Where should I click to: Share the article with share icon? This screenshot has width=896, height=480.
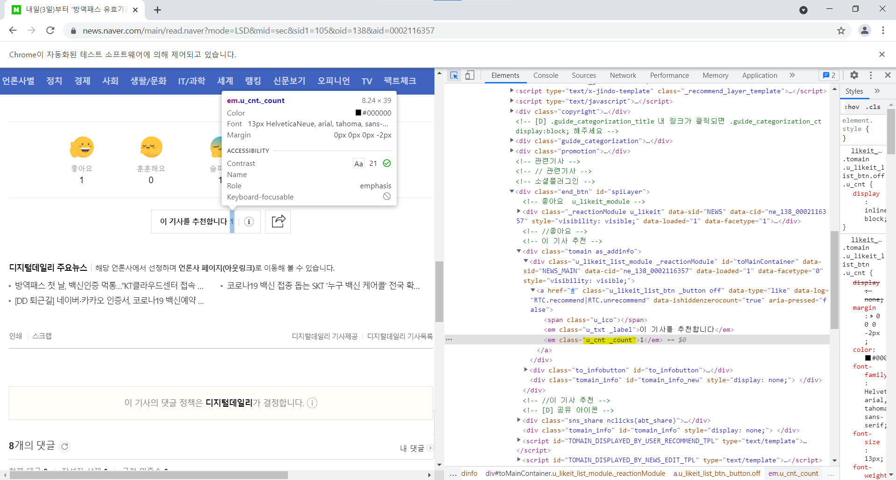(278, 221)
